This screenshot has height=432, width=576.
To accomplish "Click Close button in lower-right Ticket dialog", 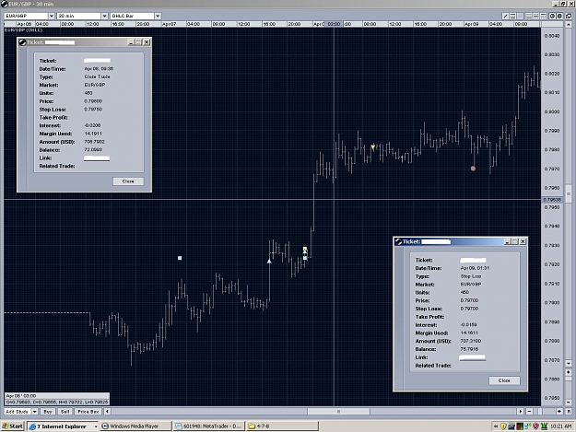I will (x=504, y=380).
